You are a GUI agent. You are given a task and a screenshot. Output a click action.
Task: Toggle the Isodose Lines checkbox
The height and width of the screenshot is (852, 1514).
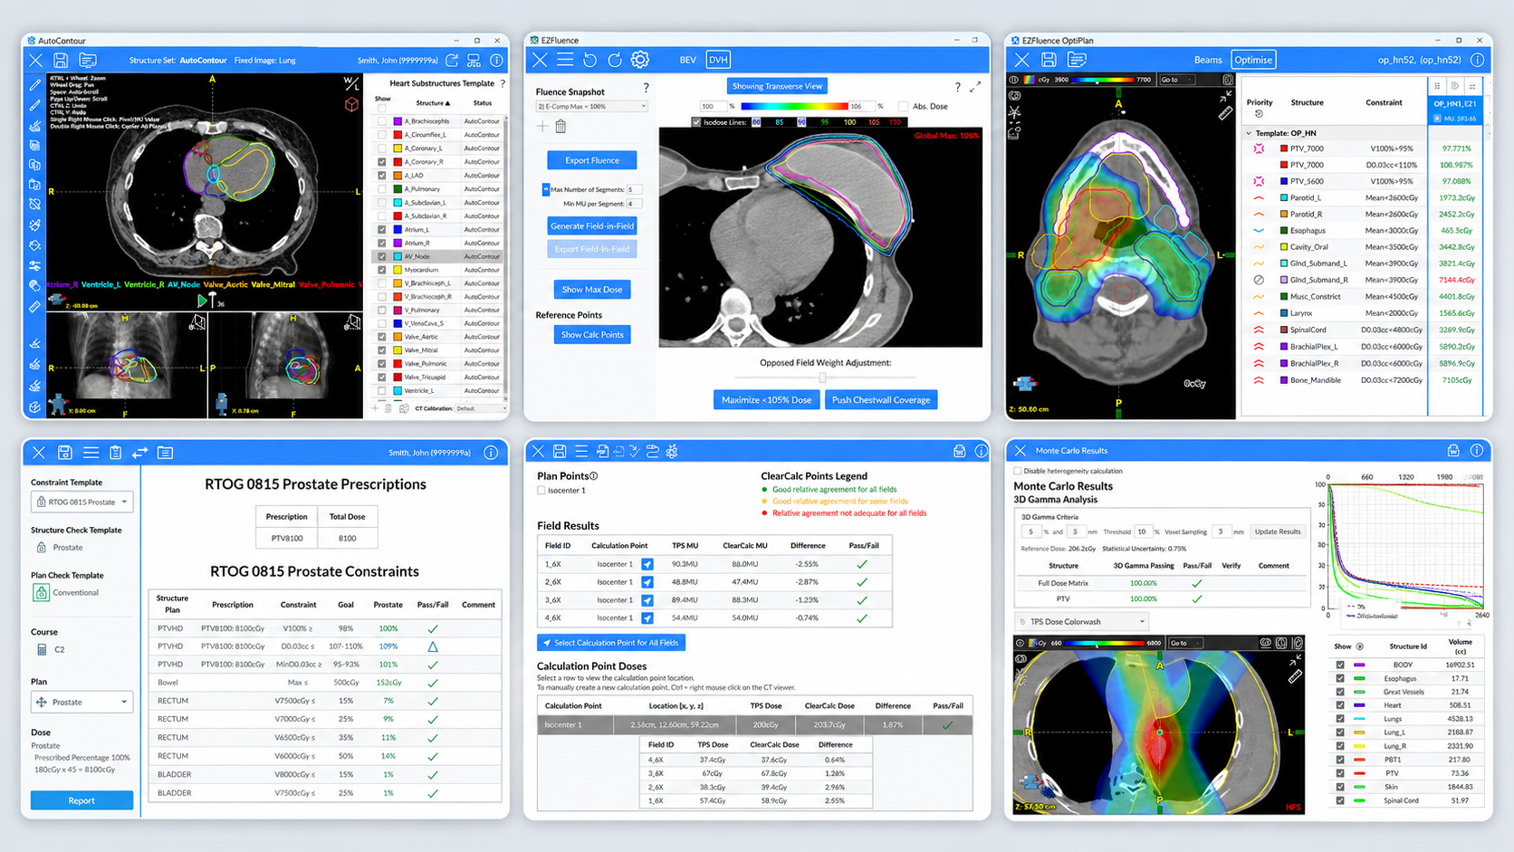(x=695, y=122)
